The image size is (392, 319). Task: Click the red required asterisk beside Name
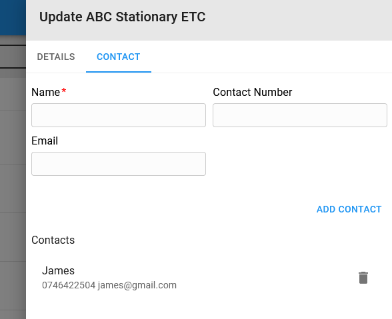tap(64, 91)
